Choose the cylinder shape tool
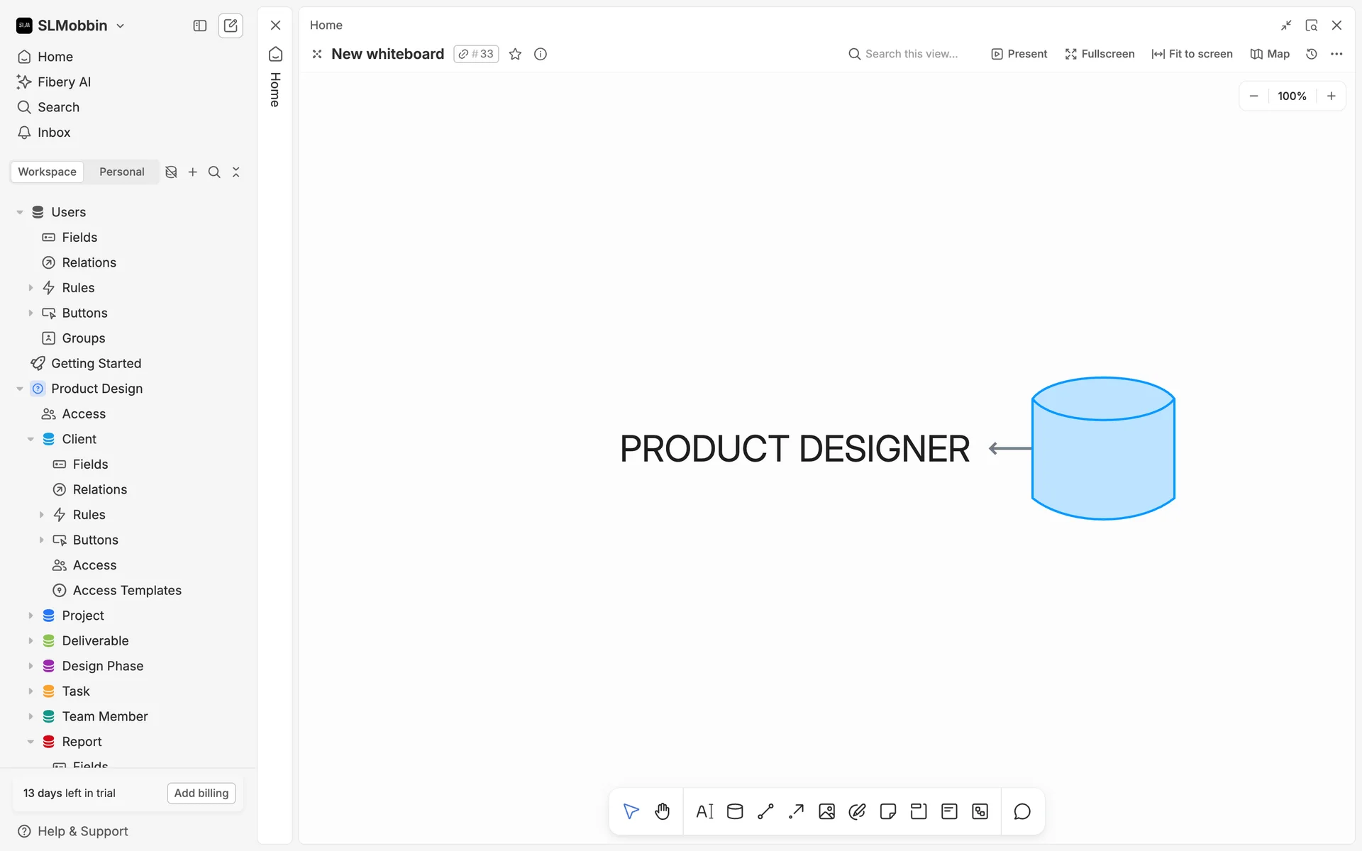Screen dimensions: 1362x851 pos(735,811)
